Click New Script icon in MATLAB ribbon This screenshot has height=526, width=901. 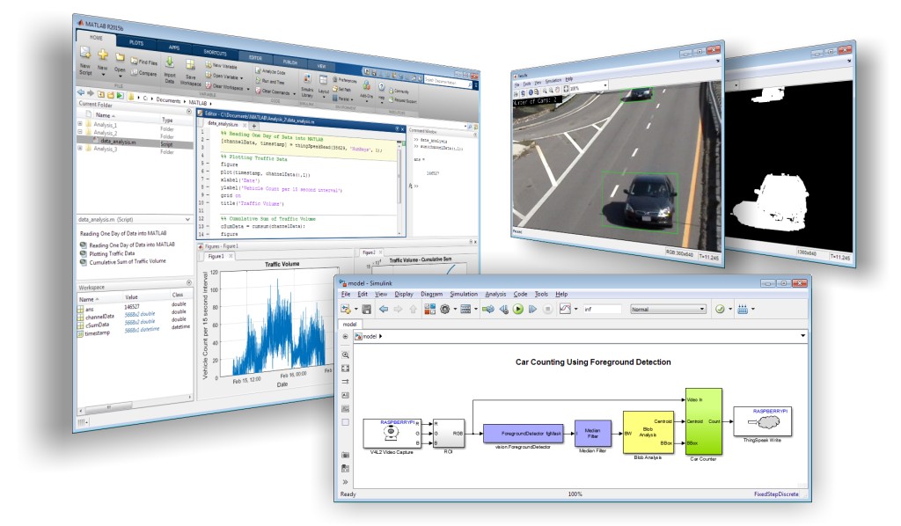point(85,54)
